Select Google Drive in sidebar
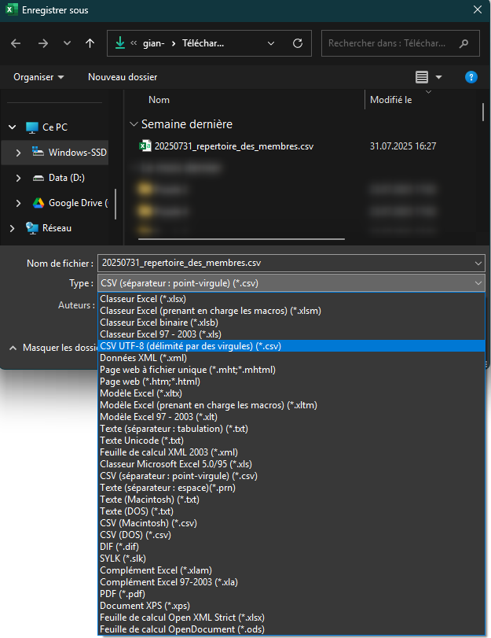The image size is (491, 638). (71, 203)
